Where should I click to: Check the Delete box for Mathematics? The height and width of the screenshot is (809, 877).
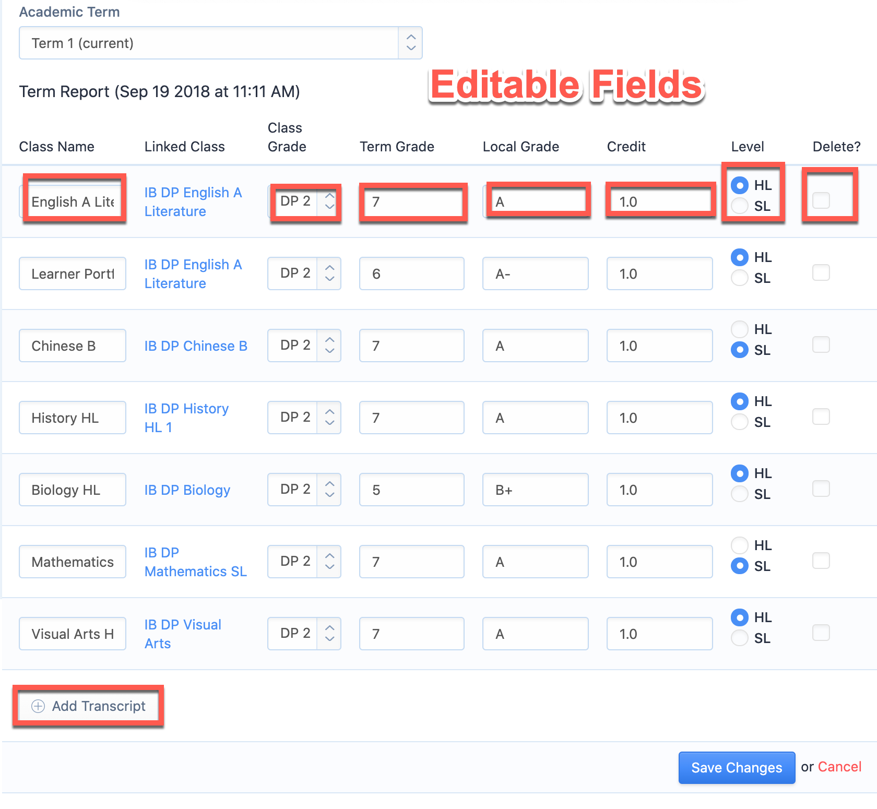coord(821,561)
